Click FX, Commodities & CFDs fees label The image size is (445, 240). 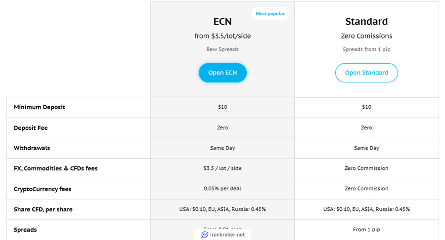tap(55, 168)
